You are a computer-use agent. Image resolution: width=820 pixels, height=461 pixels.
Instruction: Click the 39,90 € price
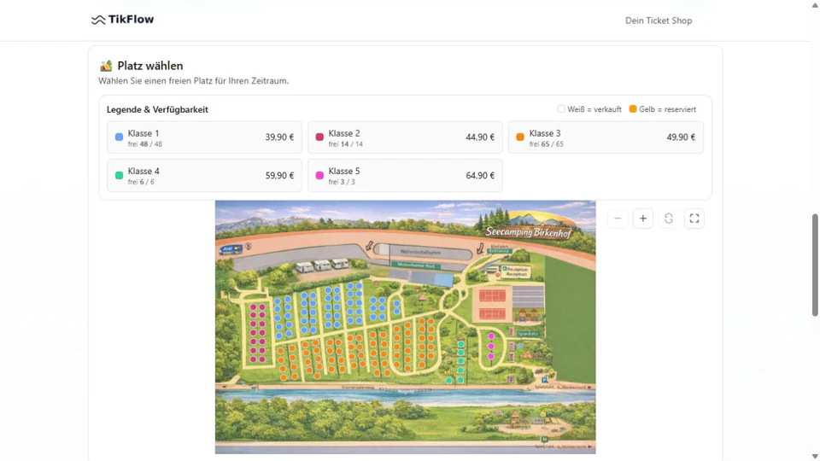279,137
